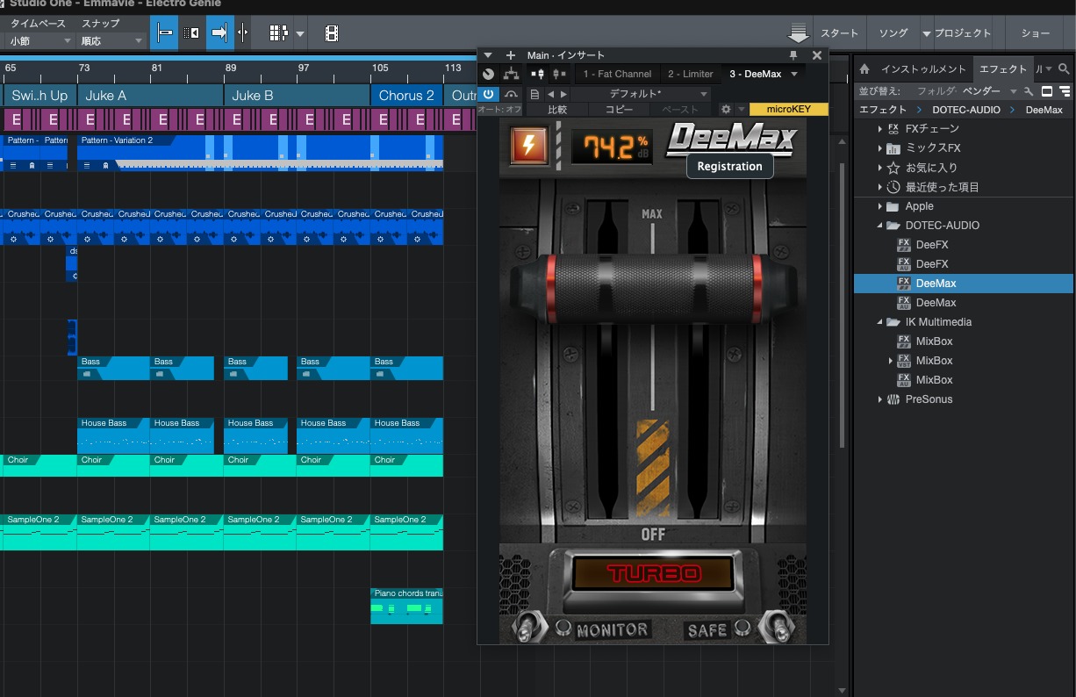This screenshot has height=697, width=1076.
Task: Click the quantize grid icon
Action: (278, 33)
